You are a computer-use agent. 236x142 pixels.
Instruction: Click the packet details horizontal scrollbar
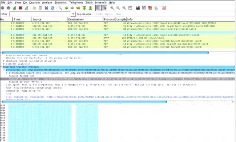pyautogui.click(x=84, y=102)
